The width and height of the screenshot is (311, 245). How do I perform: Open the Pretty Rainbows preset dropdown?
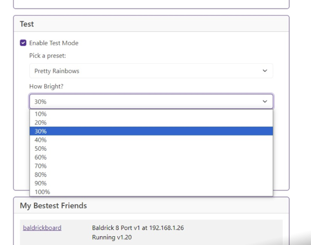[x=151, y=71]
